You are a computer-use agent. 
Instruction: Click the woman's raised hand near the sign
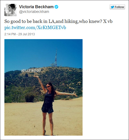(36, 76)
